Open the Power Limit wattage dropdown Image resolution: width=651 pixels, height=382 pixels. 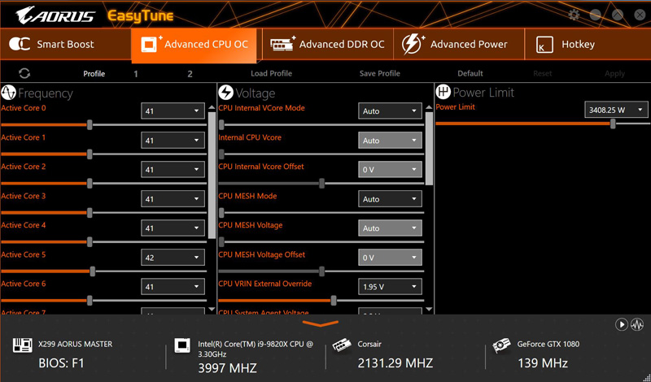(x=616, y=110)
